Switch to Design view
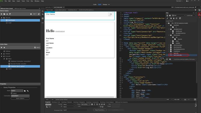 105,4
